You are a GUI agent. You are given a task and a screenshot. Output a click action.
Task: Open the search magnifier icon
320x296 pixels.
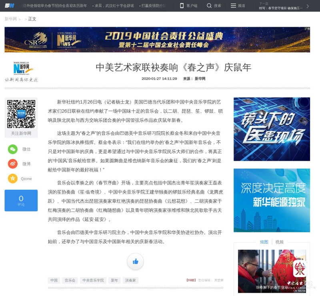pos(209,6)
